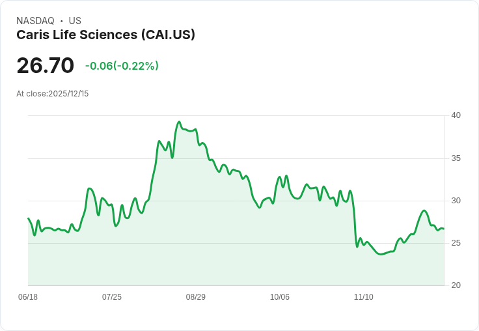Click the 10/06 date axis label
This screenshot has height=331, width=479.
(x=279, y=297)
